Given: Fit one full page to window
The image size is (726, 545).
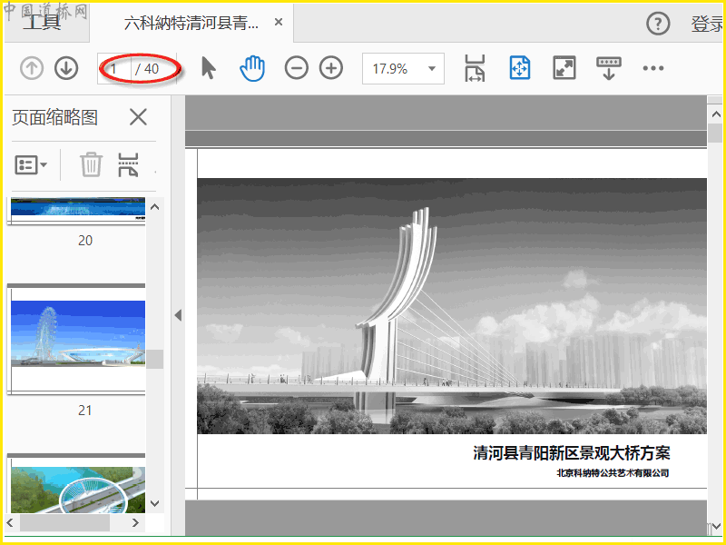Looking at the screenshot, I should pos(519,69).
